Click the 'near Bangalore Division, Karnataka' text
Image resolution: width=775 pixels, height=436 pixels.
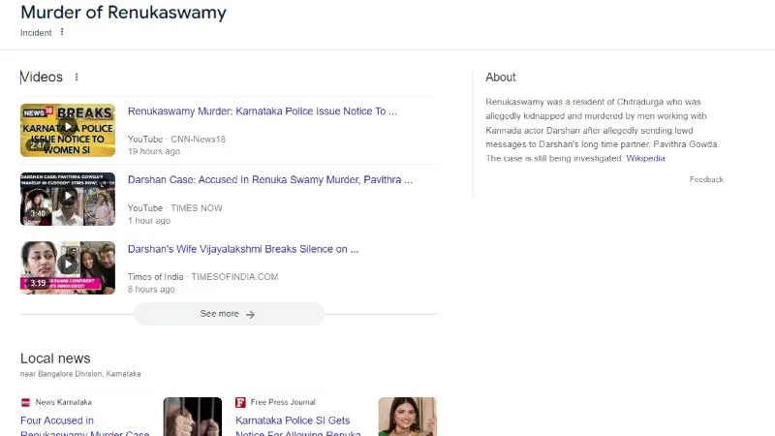click(80, 374)
